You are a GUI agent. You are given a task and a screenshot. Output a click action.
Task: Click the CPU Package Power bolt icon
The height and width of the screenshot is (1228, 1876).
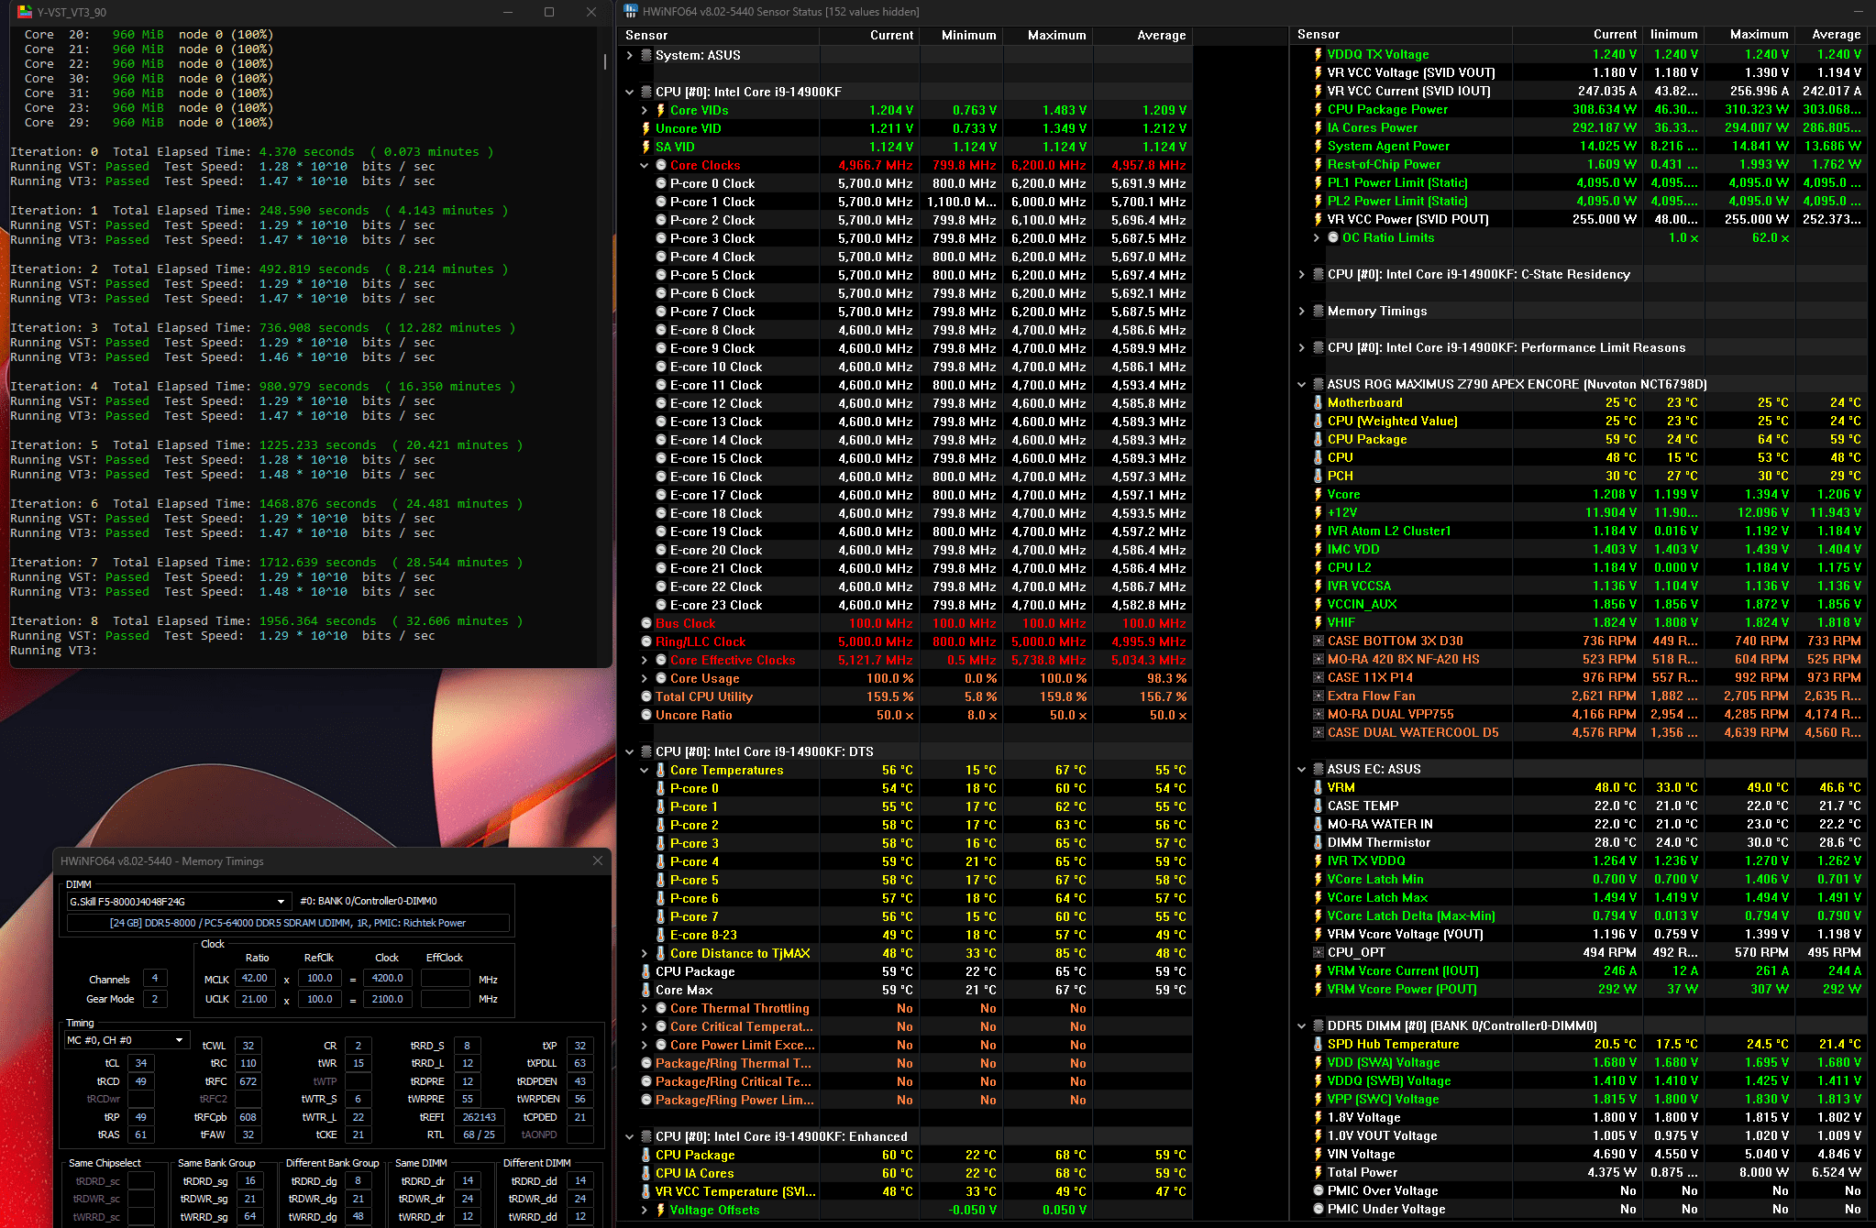(1319, 109)
